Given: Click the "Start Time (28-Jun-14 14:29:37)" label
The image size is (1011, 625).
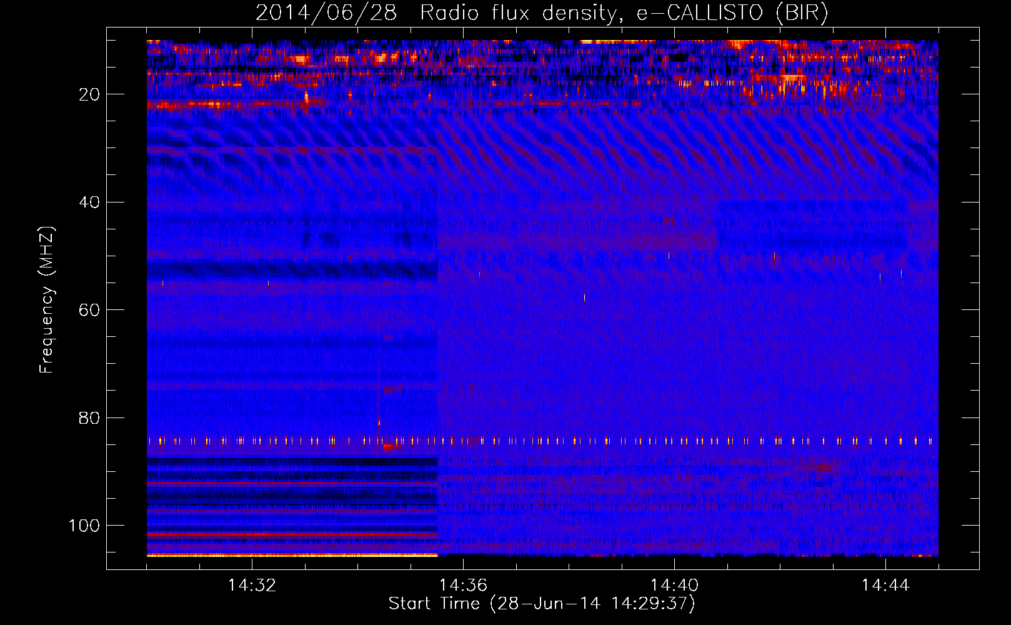Looking at the screenshot, I should point(542,604).
